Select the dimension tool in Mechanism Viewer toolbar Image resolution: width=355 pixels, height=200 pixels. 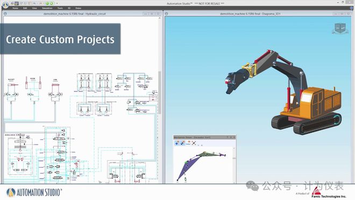point(188,143)
